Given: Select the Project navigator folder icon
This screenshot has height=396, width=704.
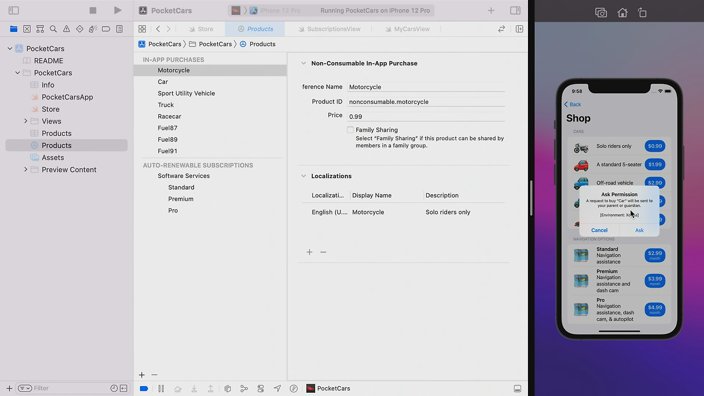Looking at the screenshot, I should (14, 29).
